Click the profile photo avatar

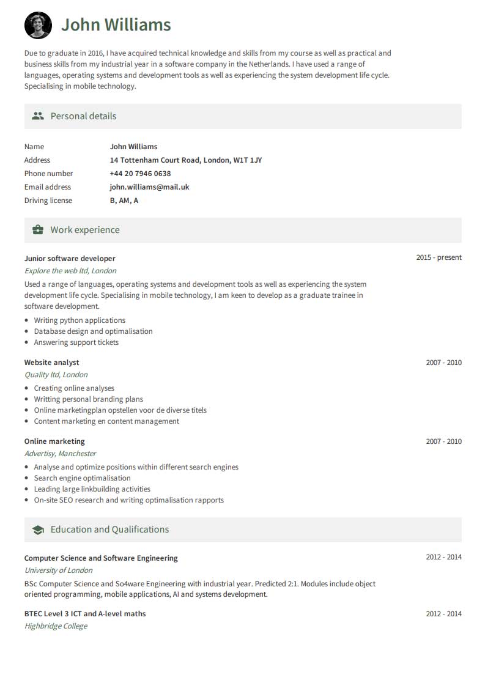pos(38,25)
